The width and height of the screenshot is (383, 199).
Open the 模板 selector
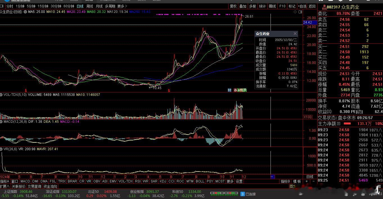click(297, 181)
